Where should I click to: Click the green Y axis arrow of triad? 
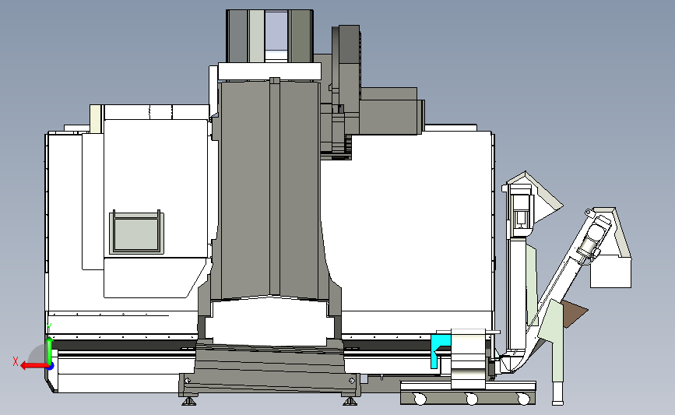pos(50,350)
